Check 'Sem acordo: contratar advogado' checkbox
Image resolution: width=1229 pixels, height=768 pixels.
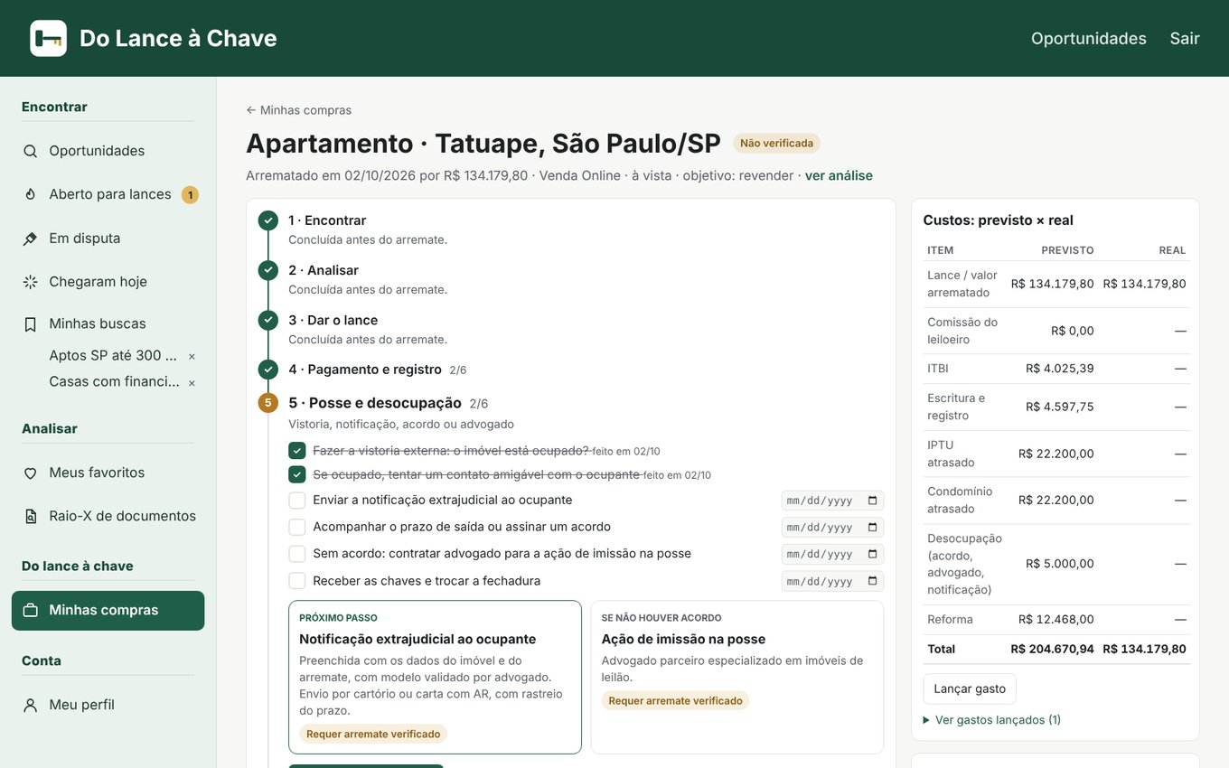coord(297,554)
